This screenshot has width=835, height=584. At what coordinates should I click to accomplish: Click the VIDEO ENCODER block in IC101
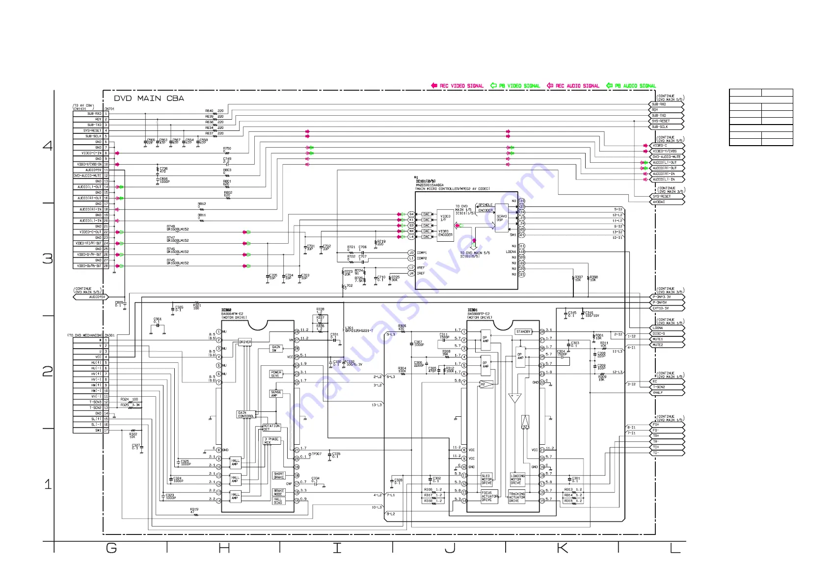[445, 233]
